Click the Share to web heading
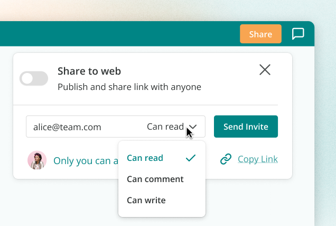The width and height of the screenshot is (336, 226). (89, 71)
